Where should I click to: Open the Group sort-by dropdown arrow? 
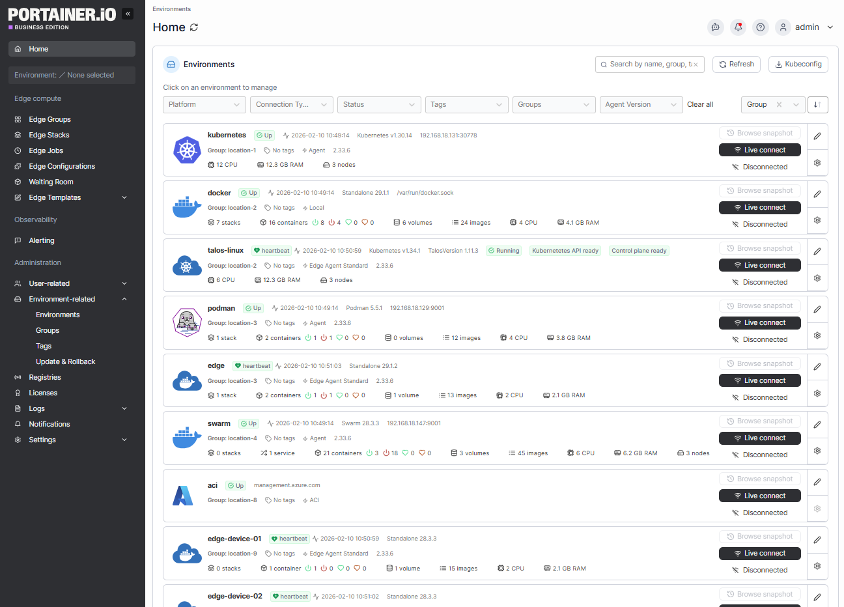coord(796,104)
